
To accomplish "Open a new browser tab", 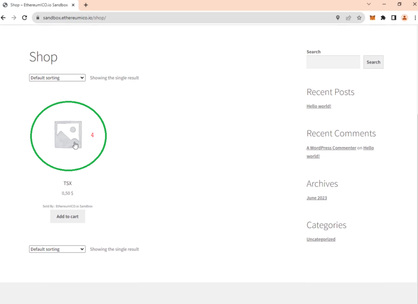I will tap(86, 5).
